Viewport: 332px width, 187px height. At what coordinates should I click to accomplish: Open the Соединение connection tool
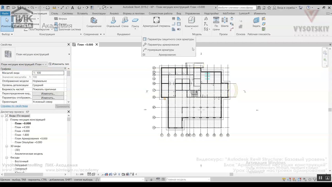tap(94, 22)
